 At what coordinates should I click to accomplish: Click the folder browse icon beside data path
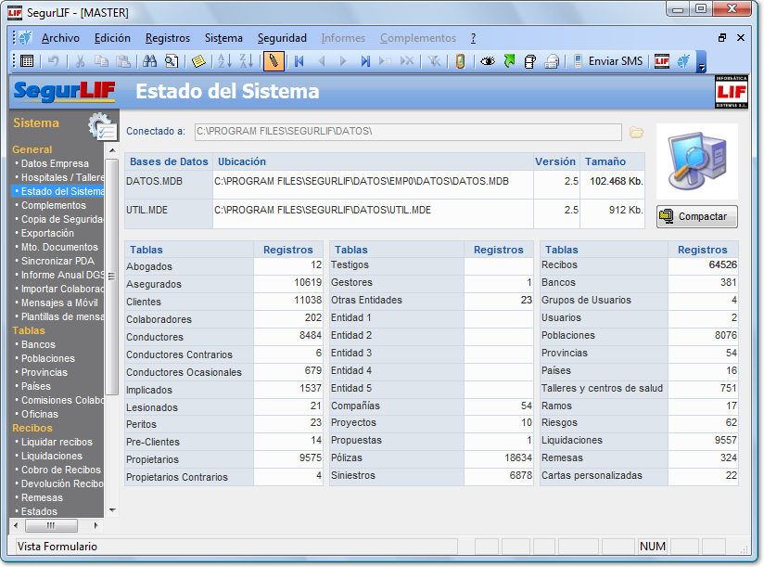point(636,132)
